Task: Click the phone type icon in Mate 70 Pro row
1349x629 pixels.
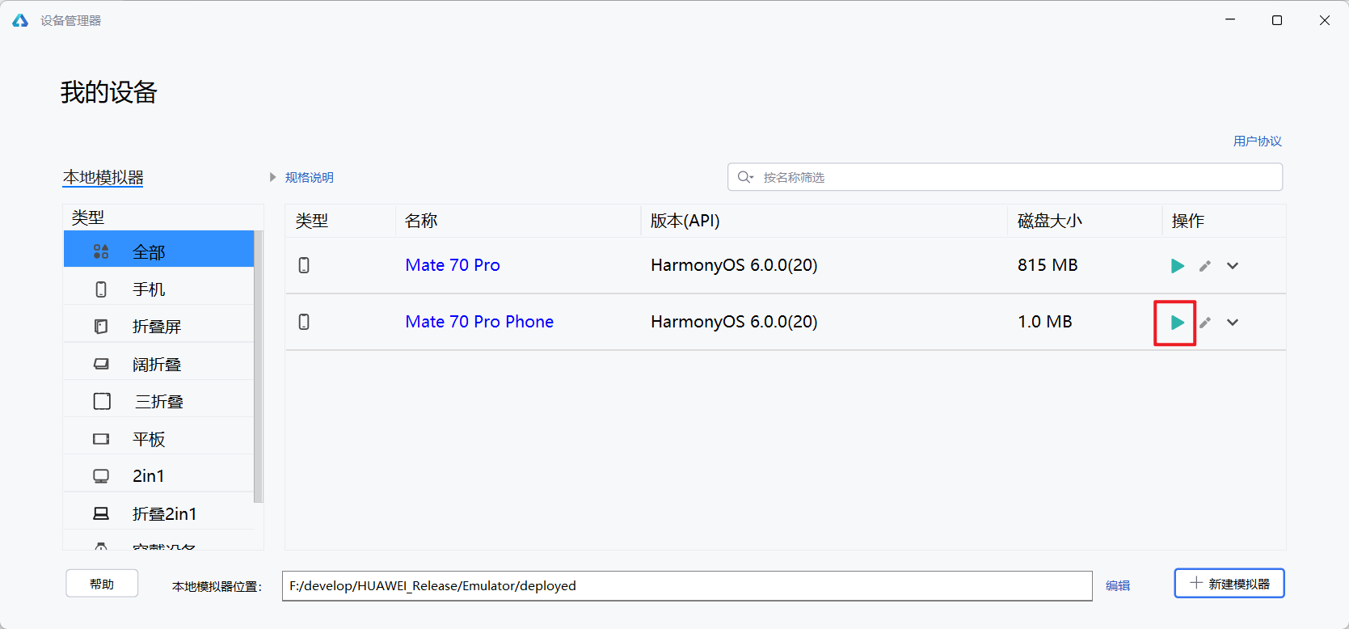Action: point(304,265)
